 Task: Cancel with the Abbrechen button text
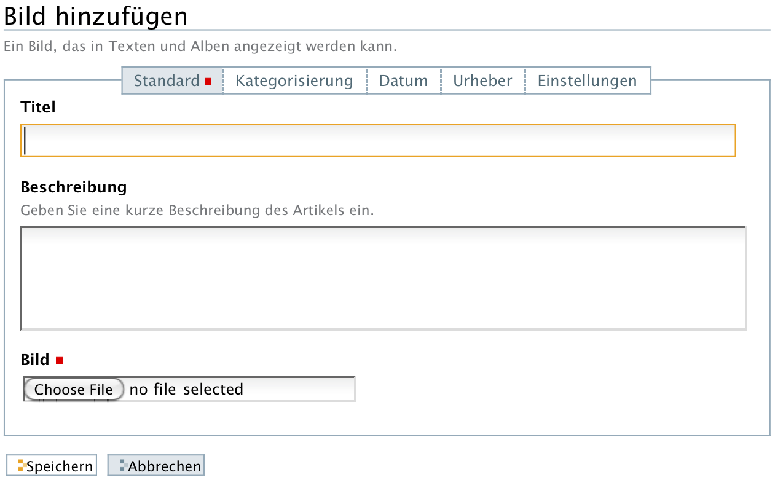(x=164, y=466)
